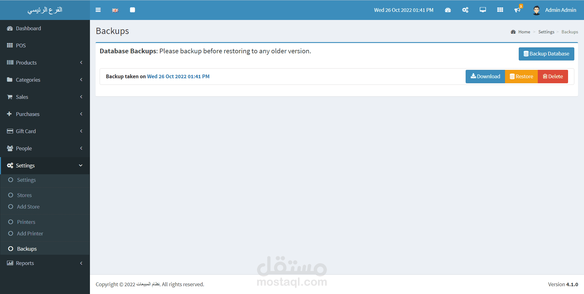Click the Dashboard icon in the sidebar
The image size is (584, 294).
pos(10,28)
